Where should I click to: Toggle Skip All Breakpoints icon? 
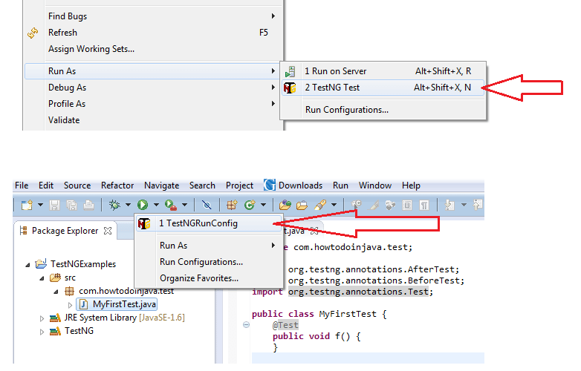click(x=207, y=205)
